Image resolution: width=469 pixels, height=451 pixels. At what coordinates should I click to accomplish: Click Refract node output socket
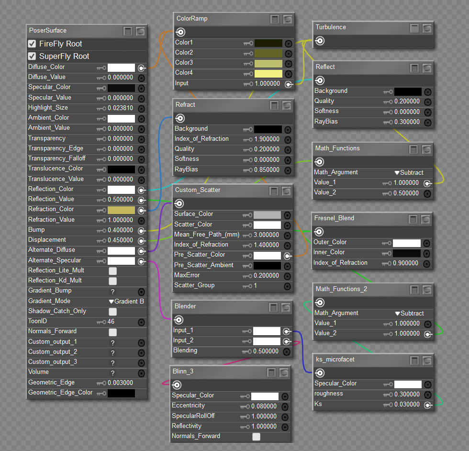180,118
